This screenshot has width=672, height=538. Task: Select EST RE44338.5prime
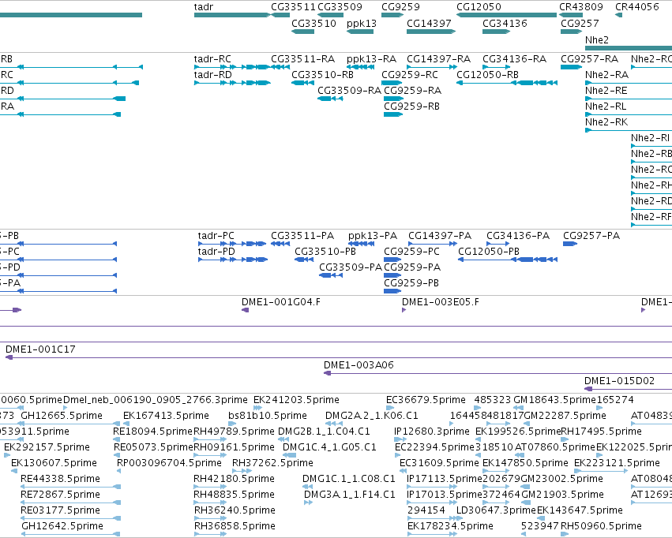71,488
